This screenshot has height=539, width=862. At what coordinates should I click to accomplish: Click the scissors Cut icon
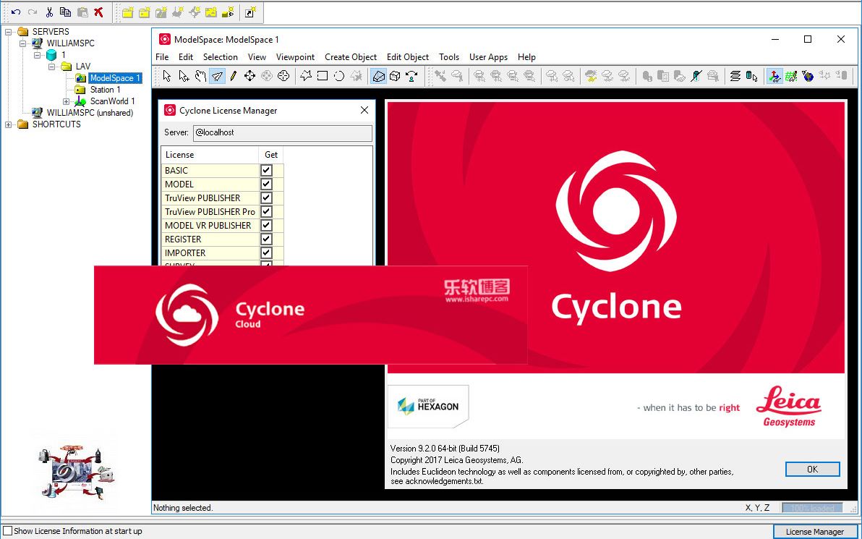pyautogui.click(x=49, y=12)
